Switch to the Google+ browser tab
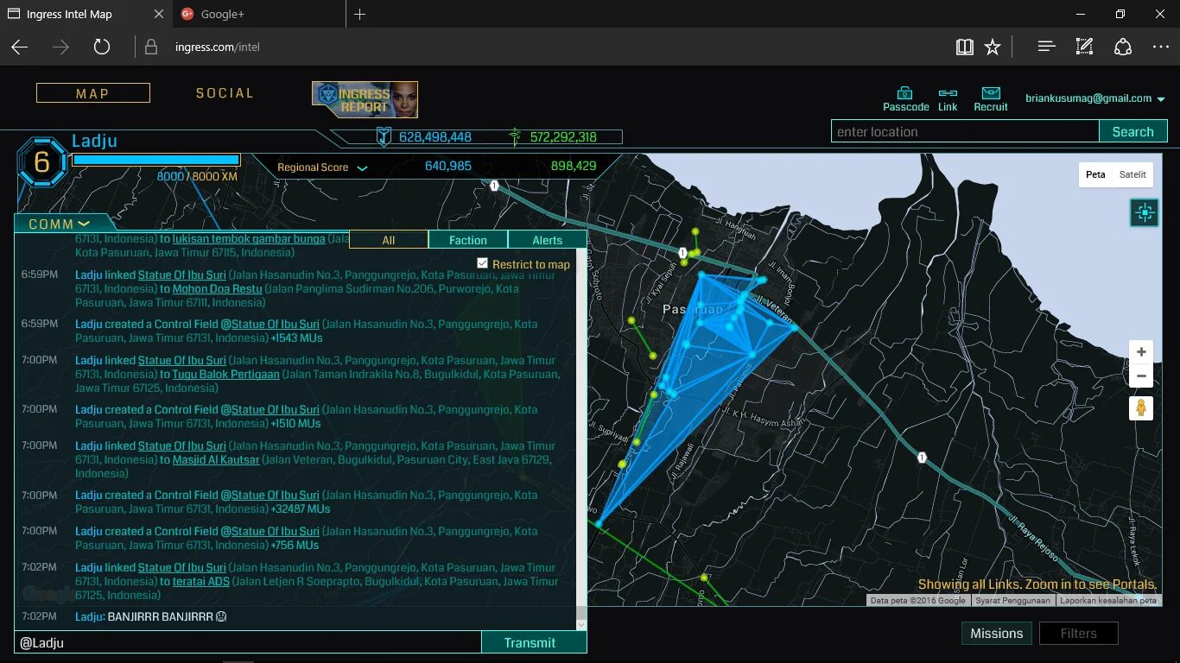Viewport: 1180px width, 663px height. [x=259, y=14]
